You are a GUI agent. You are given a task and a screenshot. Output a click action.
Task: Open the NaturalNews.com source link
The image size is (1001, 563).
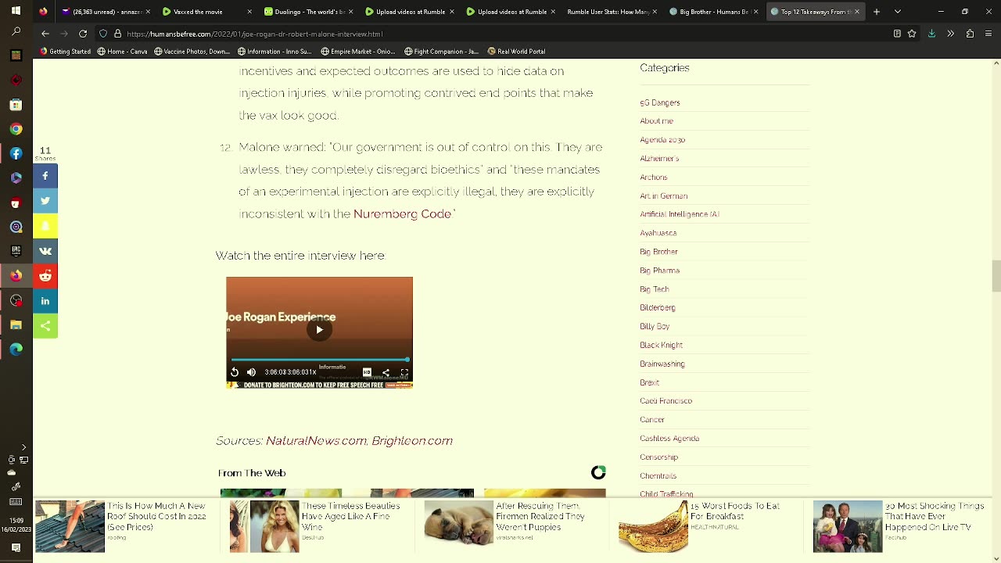click(316, 440)
